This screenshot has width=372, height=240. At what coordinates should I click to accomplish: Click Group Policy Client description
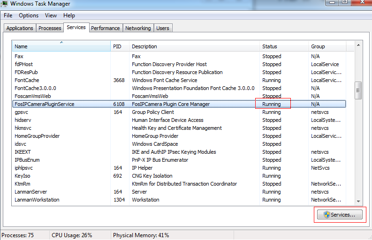pyautogui.click(x=153, y=112)
